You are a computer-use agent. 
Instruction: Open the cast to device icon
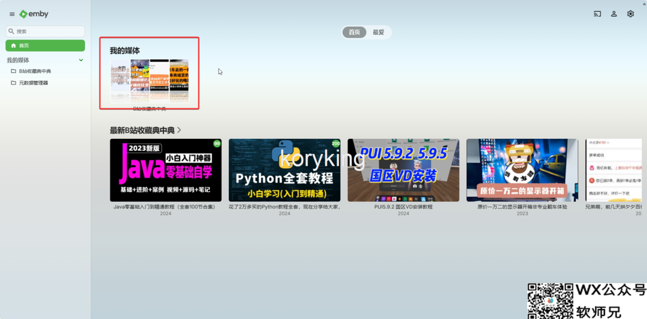tap(597, 14)
